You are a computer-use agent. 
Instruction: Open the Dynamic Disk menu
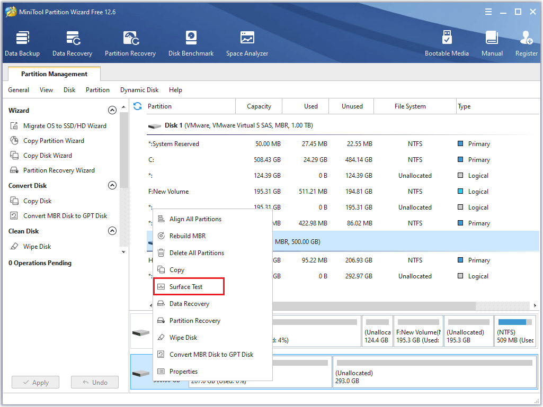(139, 90)
